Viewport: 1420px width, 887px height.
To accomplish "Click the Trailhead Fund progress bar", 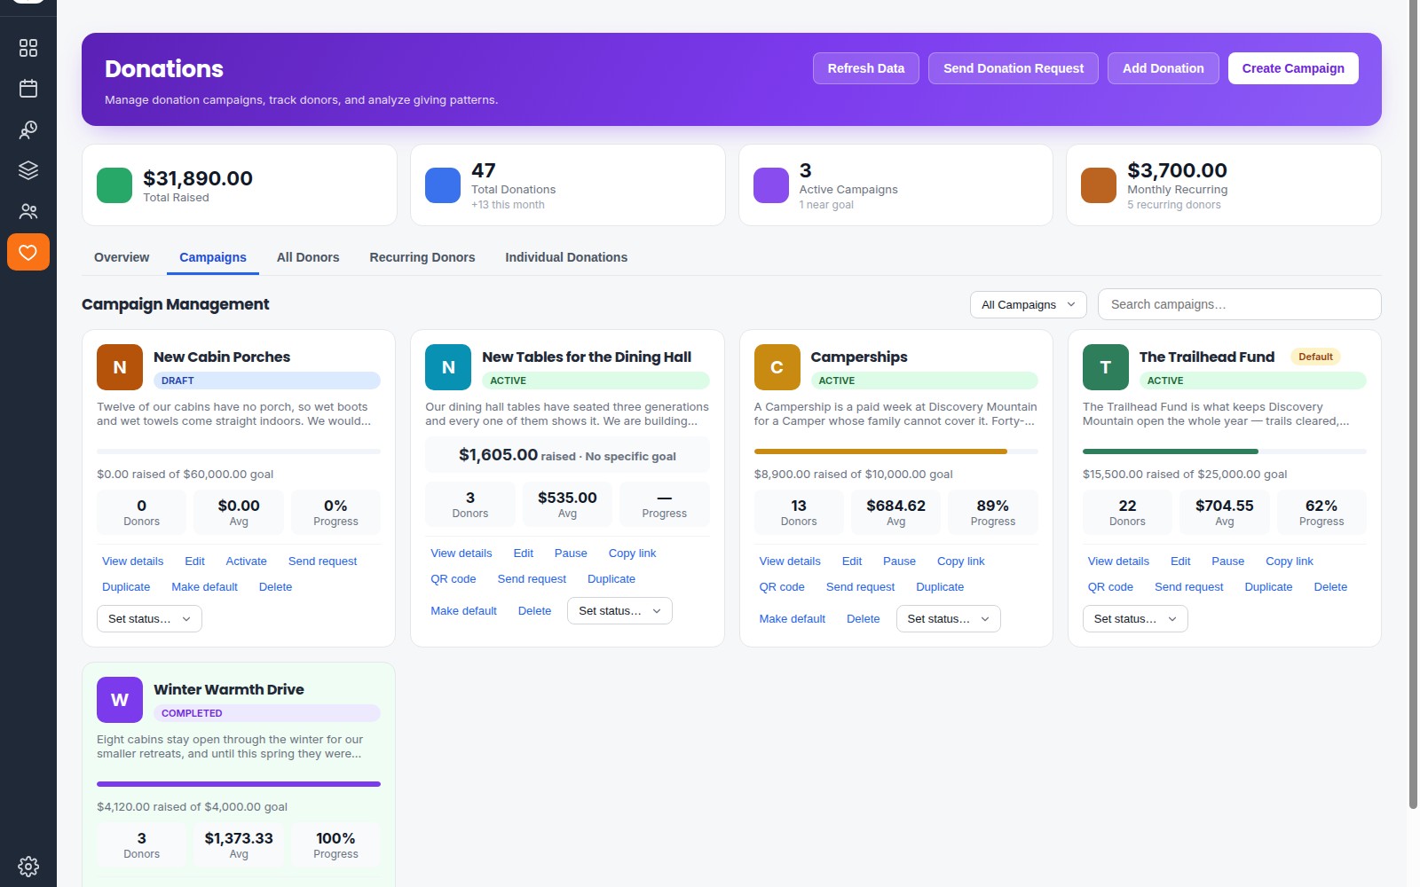I will point(1225,451).
